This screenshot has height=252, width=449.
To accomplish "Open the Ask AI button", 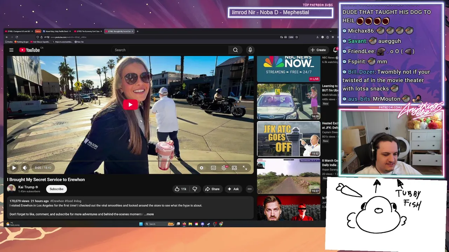I will pyautogui.click(x=233, y=189).
